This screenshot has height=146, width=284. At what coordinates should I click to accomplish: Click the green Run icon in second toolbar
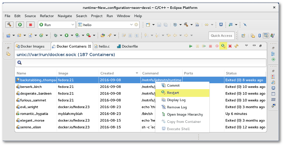tap(67, 35)
